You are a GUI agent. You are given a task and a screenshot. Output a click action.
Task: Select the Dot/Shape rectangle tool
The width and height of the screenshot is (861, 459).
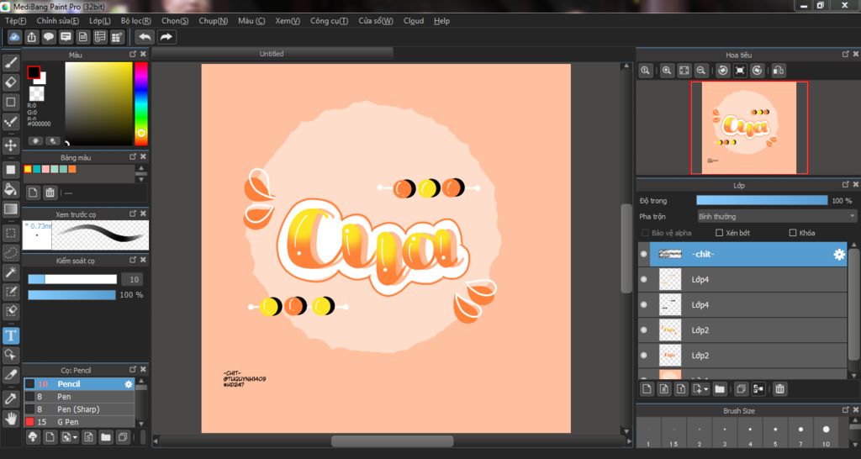pyautogui.click(x=10, y=102)
